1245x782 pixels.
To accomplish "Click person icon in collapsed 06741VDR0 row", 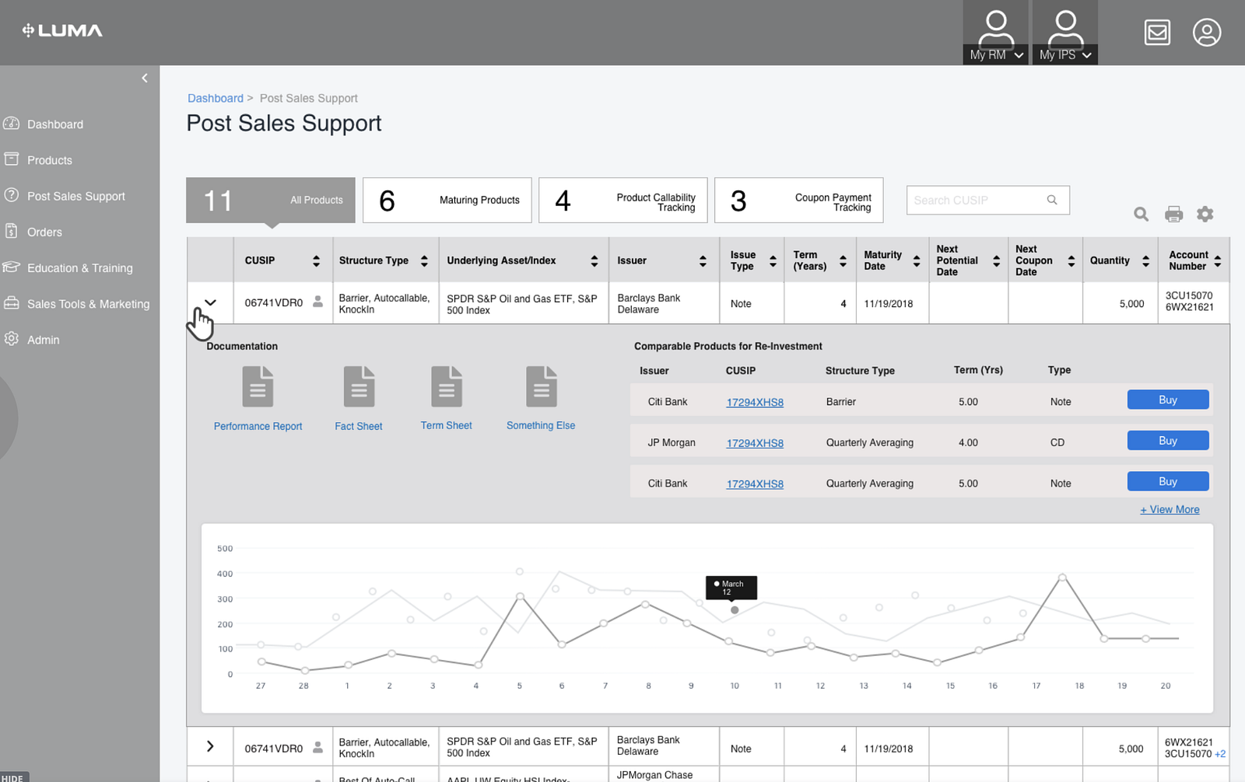I will pyautogui.click(x=317, y=748).
